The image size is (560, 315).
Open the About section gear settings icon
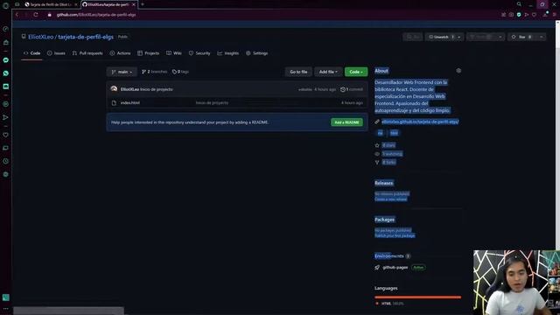458,71
